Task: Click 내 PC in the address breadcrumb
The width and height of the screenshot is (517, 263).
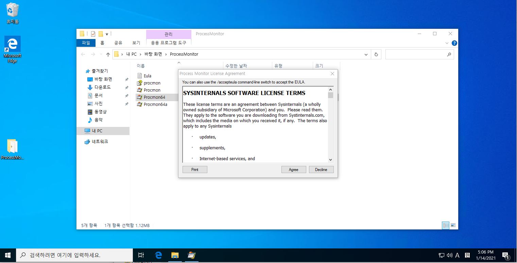Action: [131, 54]
